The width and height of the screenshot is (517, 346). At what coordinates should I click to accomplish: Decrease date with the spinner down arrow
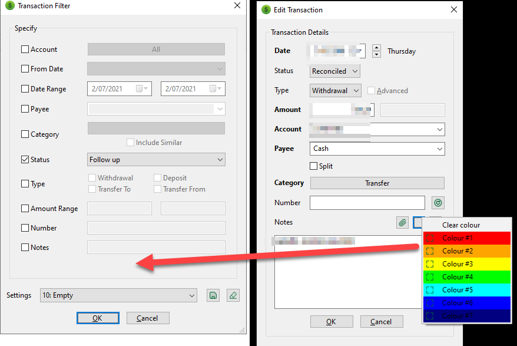coord(376,54)
